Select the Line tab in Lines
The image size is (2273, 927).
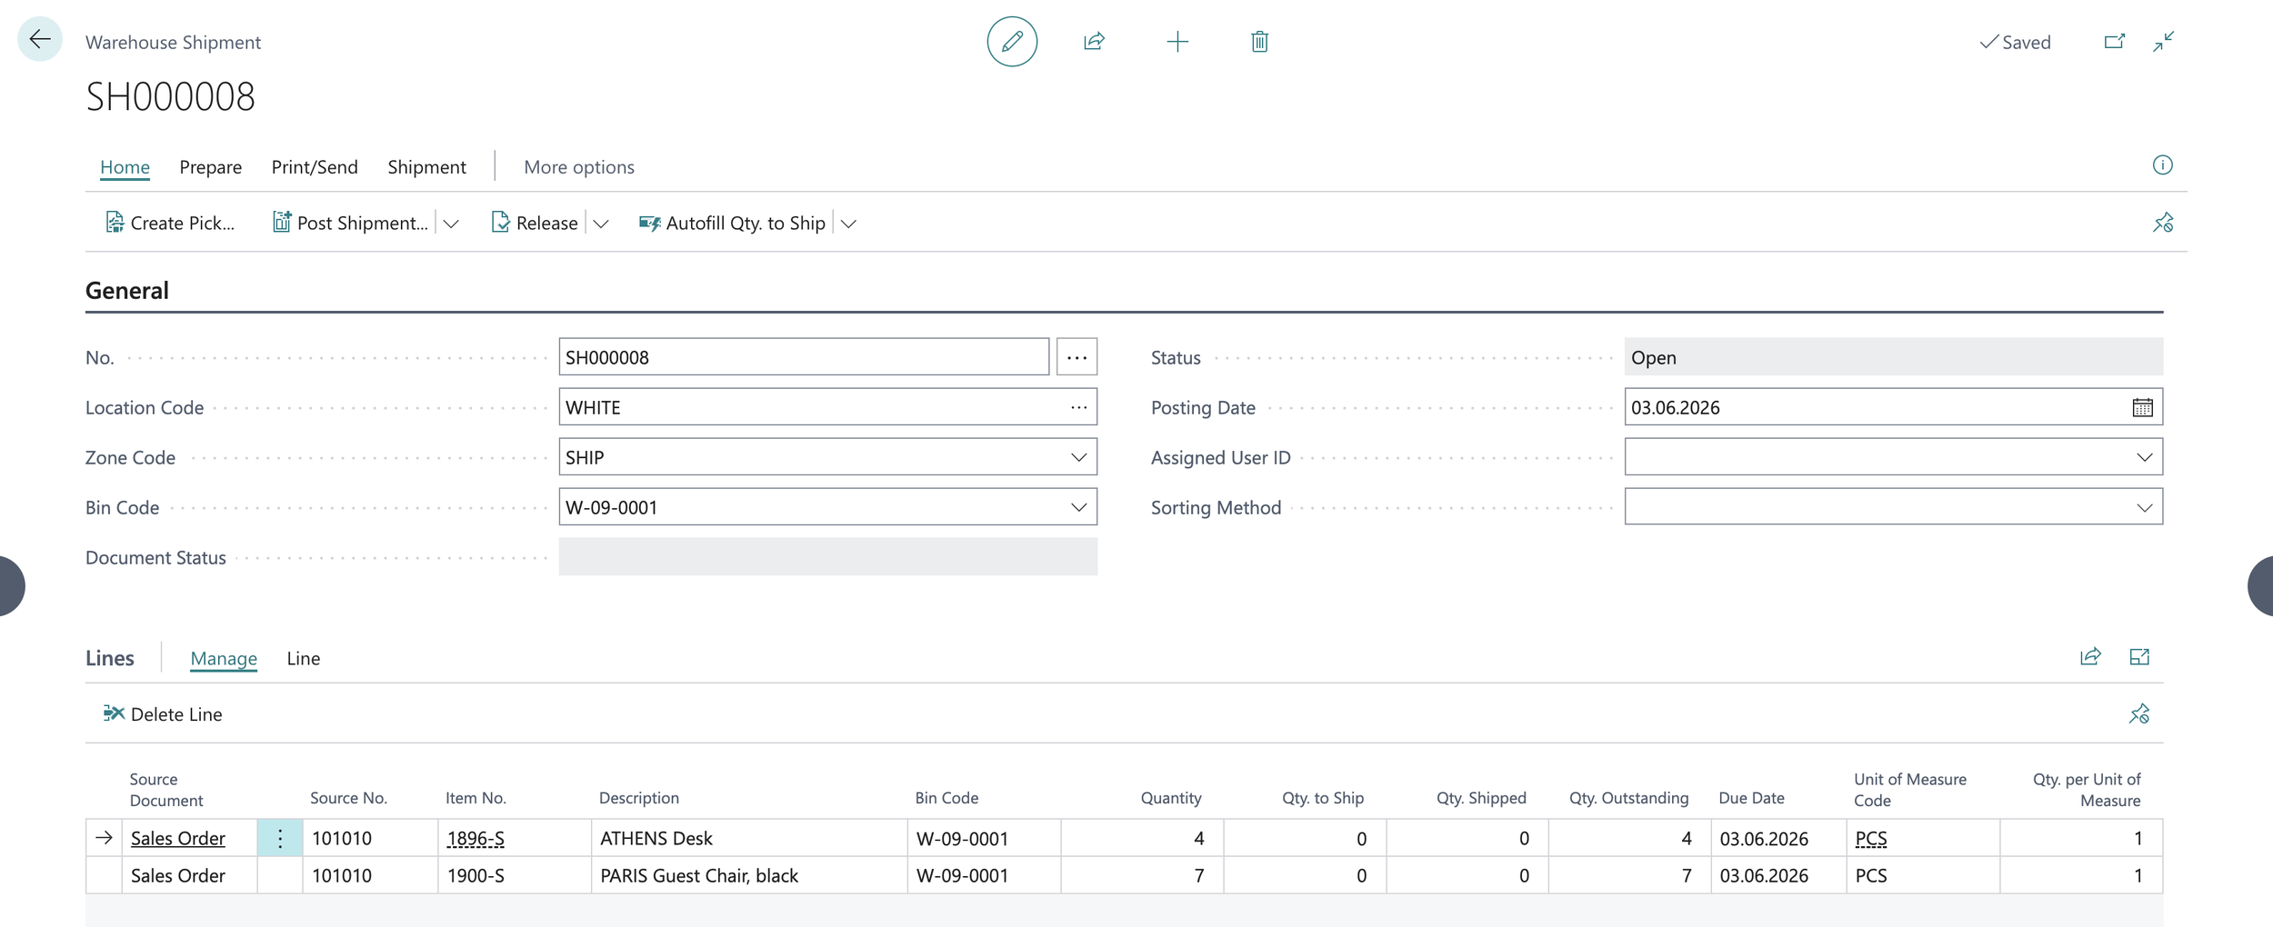tap(303, 658)
